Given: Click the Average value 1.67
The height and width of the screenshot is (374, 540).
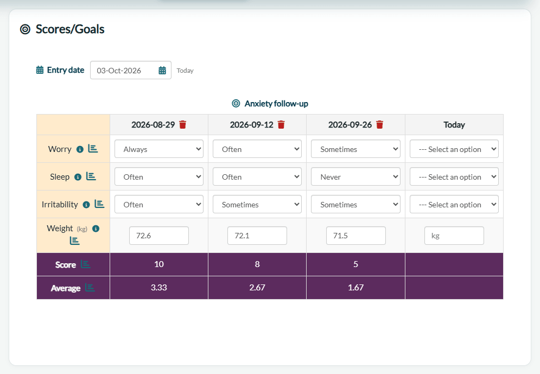Looking at the screenshot, I should (x=356, y=288).
